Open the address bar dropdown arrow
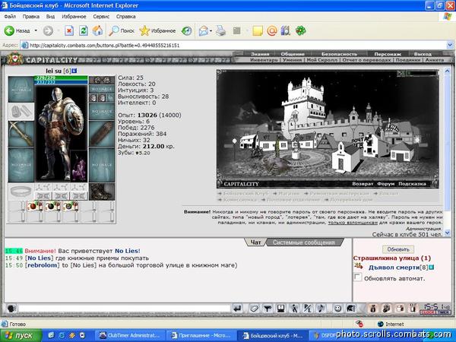The image size is (456, 342). 450,45
